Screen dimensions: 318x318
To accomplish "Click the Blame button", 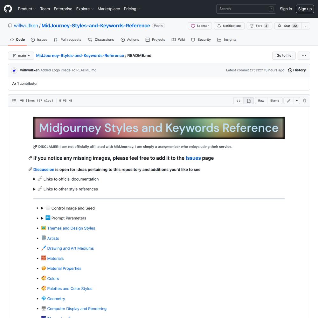I will 275,100.
